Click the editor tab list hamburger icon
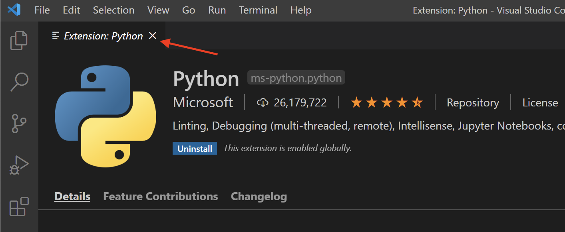Image resolution: width=565 pixels, height=232 pixels. [55, 35]
